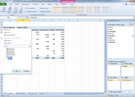135x97 pixels.
Task: Enable the Banded Rows checkbox
Action: pos(39,8)
